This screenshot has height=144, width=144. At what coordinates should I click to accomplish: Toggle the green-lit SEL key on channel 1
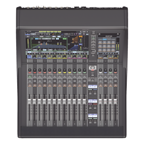[30, 76]
